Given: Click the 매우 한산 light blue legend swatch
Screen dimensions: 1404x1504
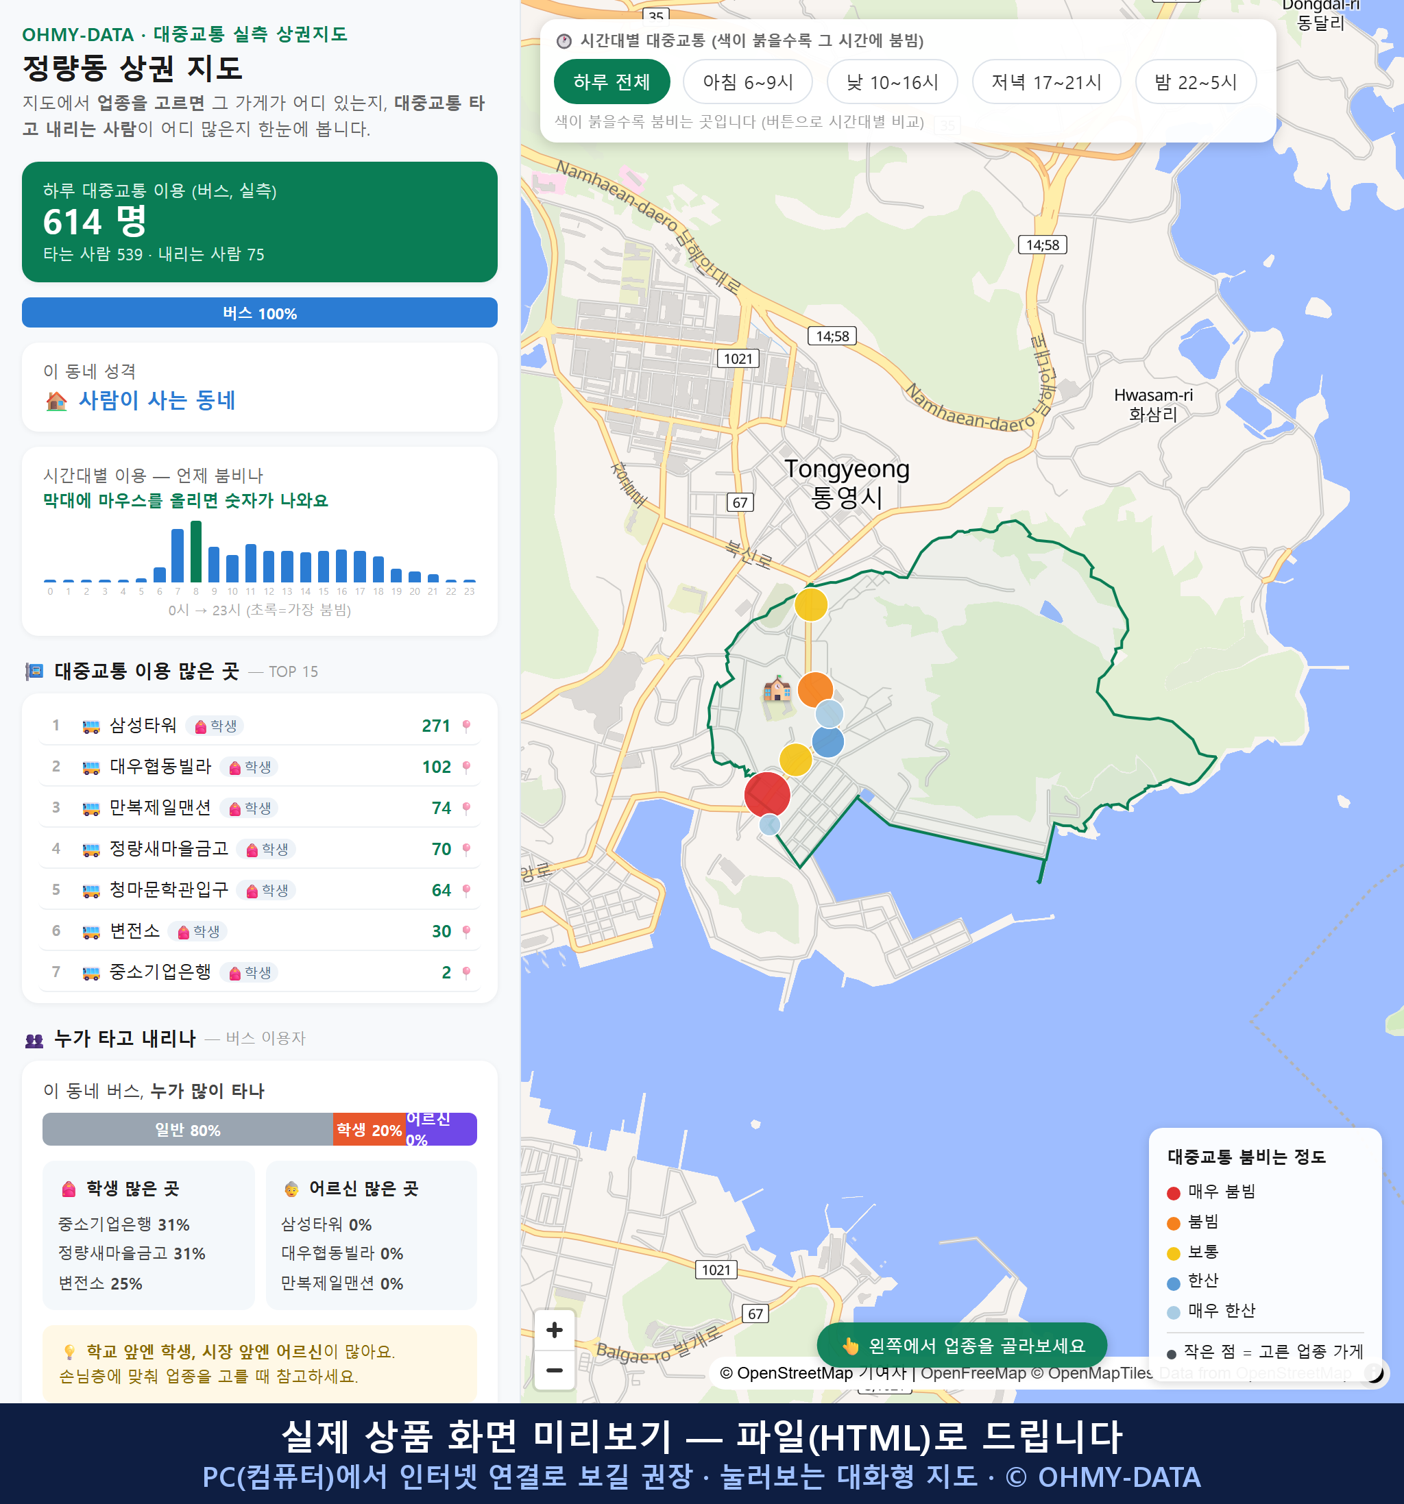Looking at the screenshot, I should [1173, 1313].
